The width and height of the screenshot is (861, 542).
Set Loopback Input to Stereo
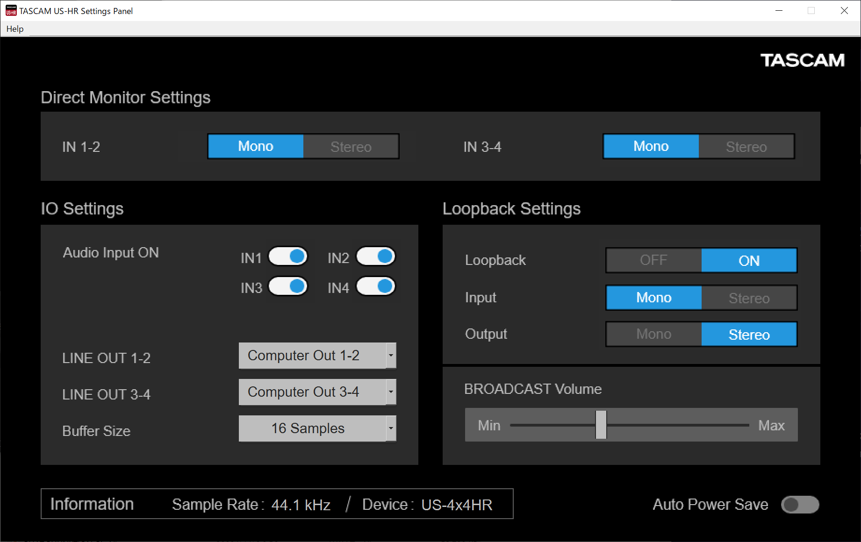(x=749, y=298)
